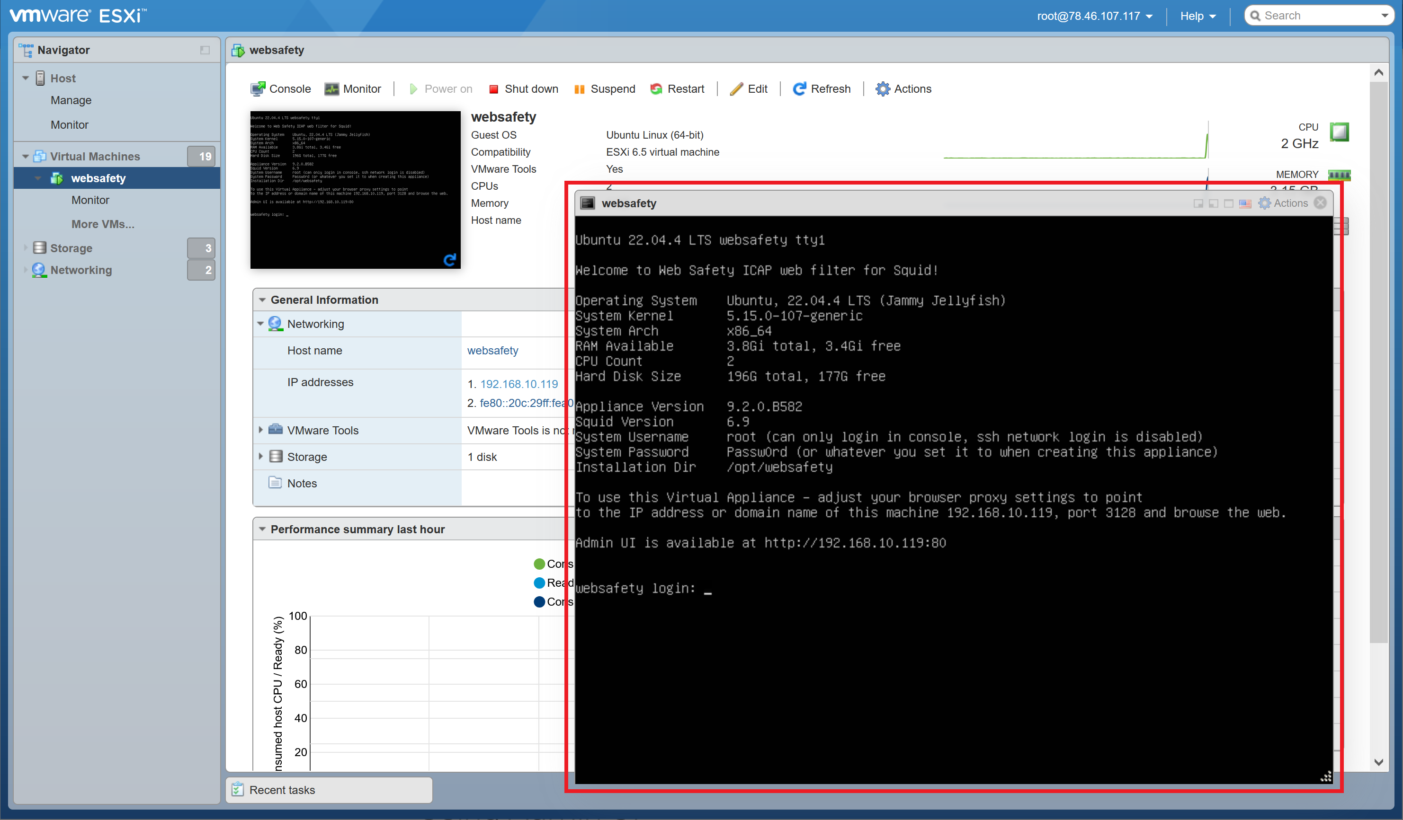The image size is (1403, 820).
Task: Click the vertical scrollbar down arrow
Action: pos(1378,762)
